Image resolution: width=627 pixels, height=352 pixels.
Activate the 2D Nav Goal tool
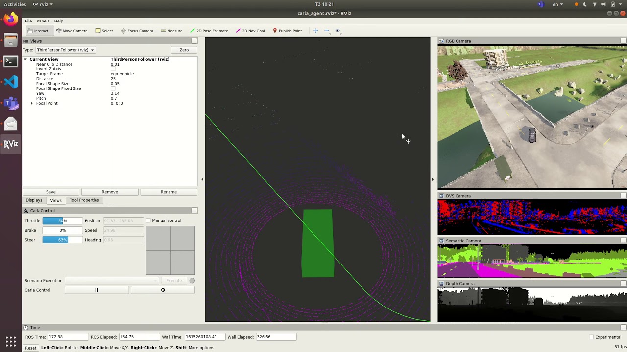click(250, 31)
